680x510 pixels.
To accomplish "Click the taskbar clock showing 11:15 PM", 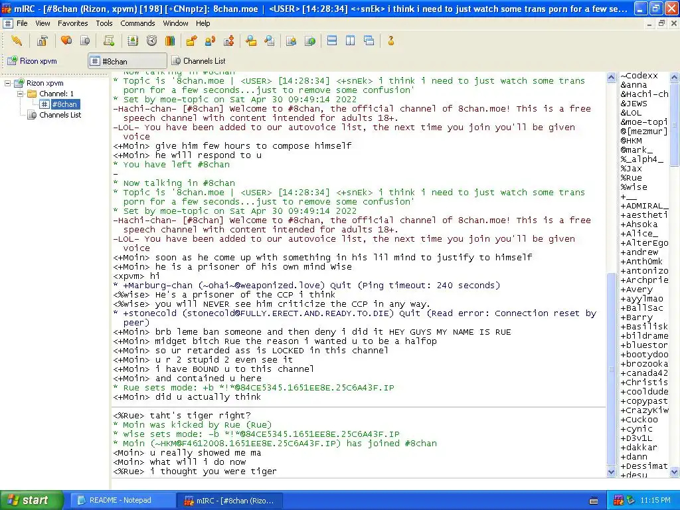I will tap(655, 501).
